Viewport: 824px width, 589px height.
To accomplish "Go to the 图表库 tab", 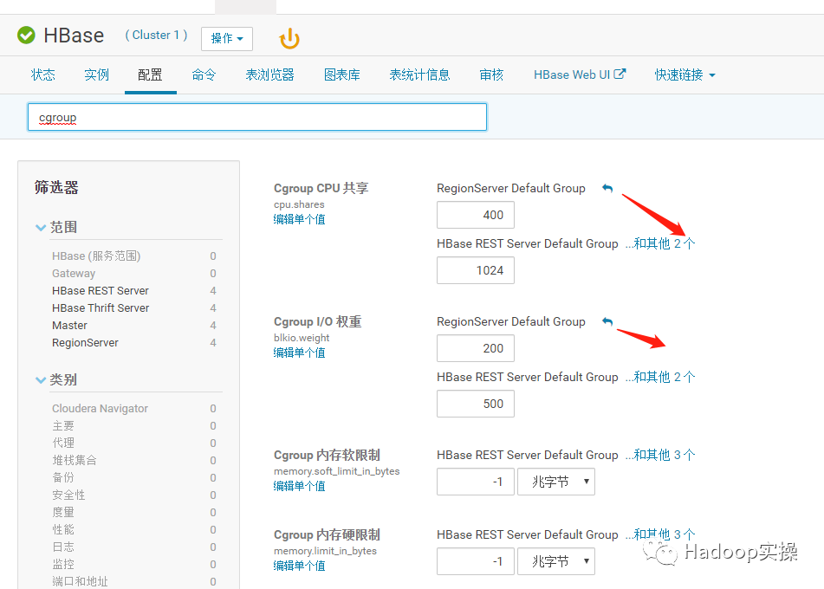I will pos(342,75).
